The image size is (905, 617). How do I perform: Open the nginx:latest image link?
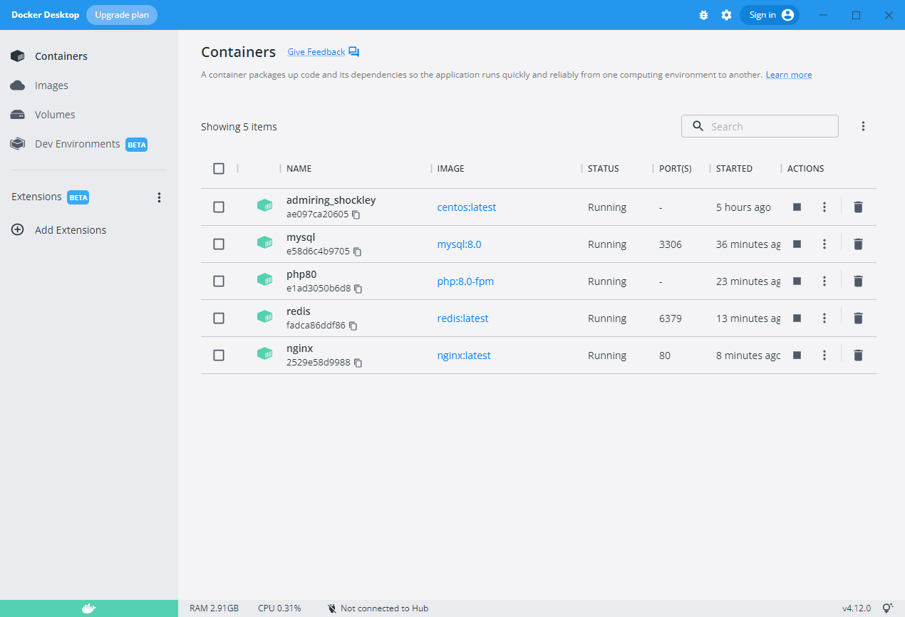tap(464, 356)
